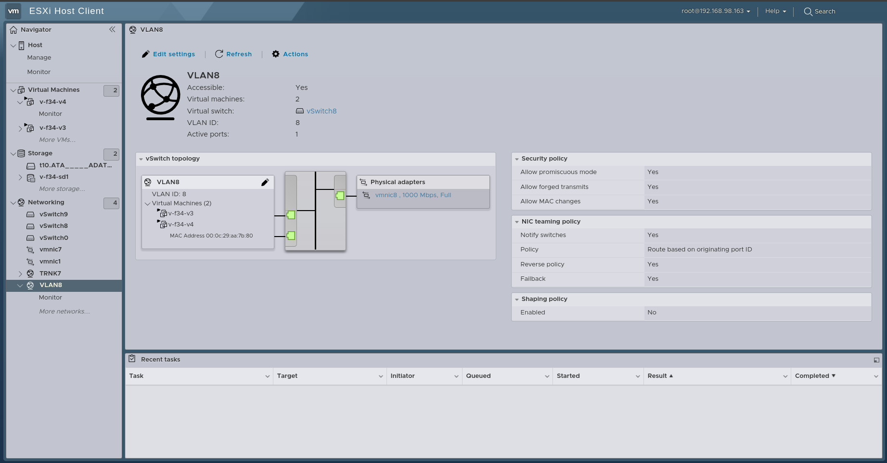This screenshot has width=887, height=463.
Task: Select v-f34-v4 VM in topology box
Action: pyautogui.click(x=181, y=225)
